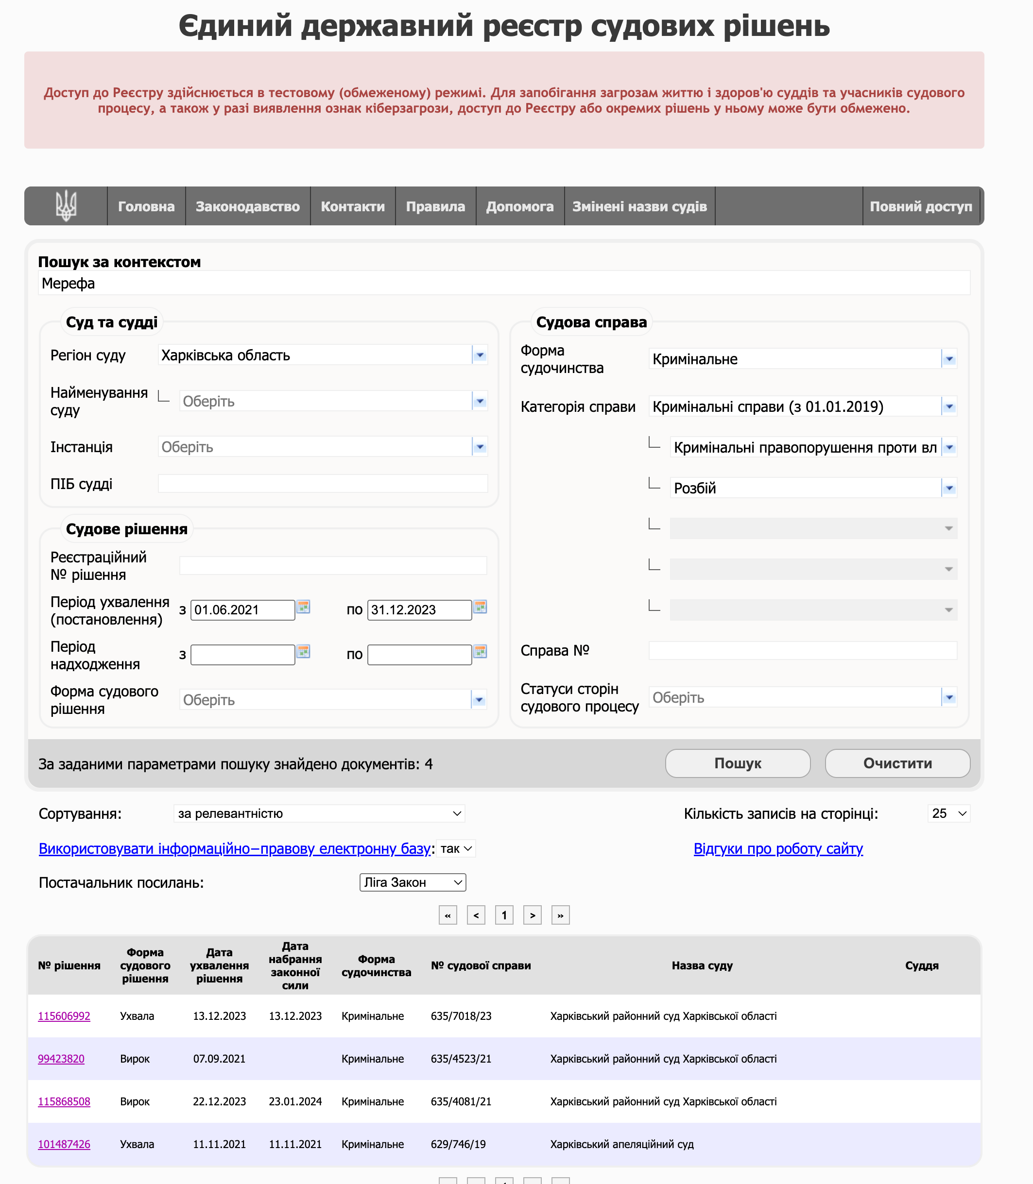The height and width of the screenshot is (1184, 1033).
Task: Open the Використовувати інформаційно-правову електронну базу link
Action: (235, 849)
